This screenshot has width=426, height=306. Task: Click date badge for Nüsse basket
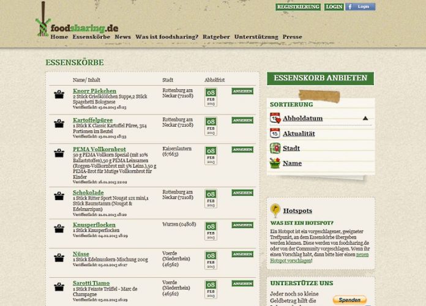tap(211, 260)
